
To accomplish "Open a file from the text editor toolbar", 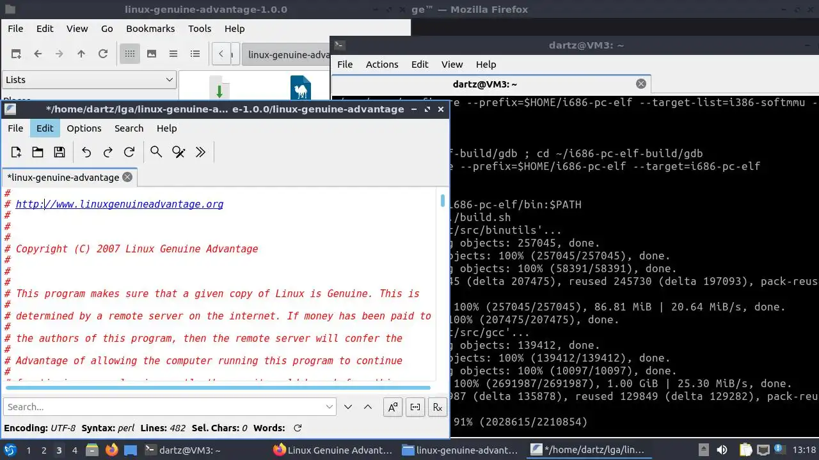I will coord(38,152).
